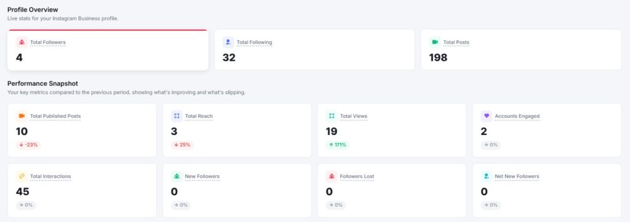Click the purple heart Accounts Engaged icon
The width and height of the screenshot is (630, 222).
[x=487, y=116]
